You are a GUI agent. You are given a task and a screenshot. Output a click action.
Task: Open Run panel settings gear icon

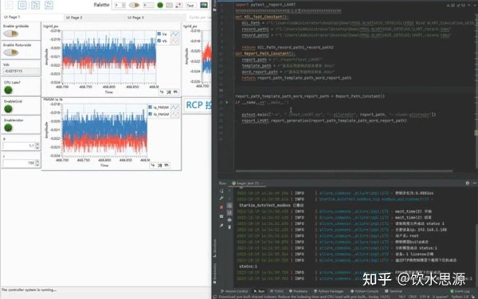[468, 183]
